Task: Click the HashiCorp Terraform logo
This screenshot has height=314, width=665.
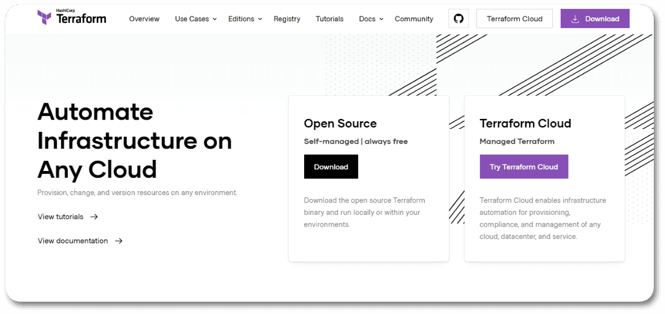Action: coord(72,17)
